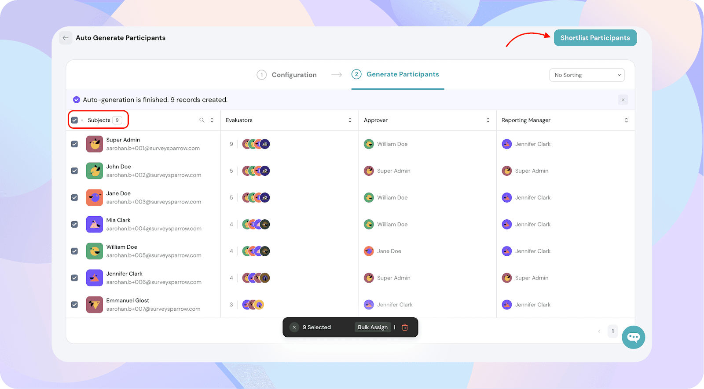The image size is (704, 389).
Task: Switch to the Configuration step
Action: tap(287, 75)
